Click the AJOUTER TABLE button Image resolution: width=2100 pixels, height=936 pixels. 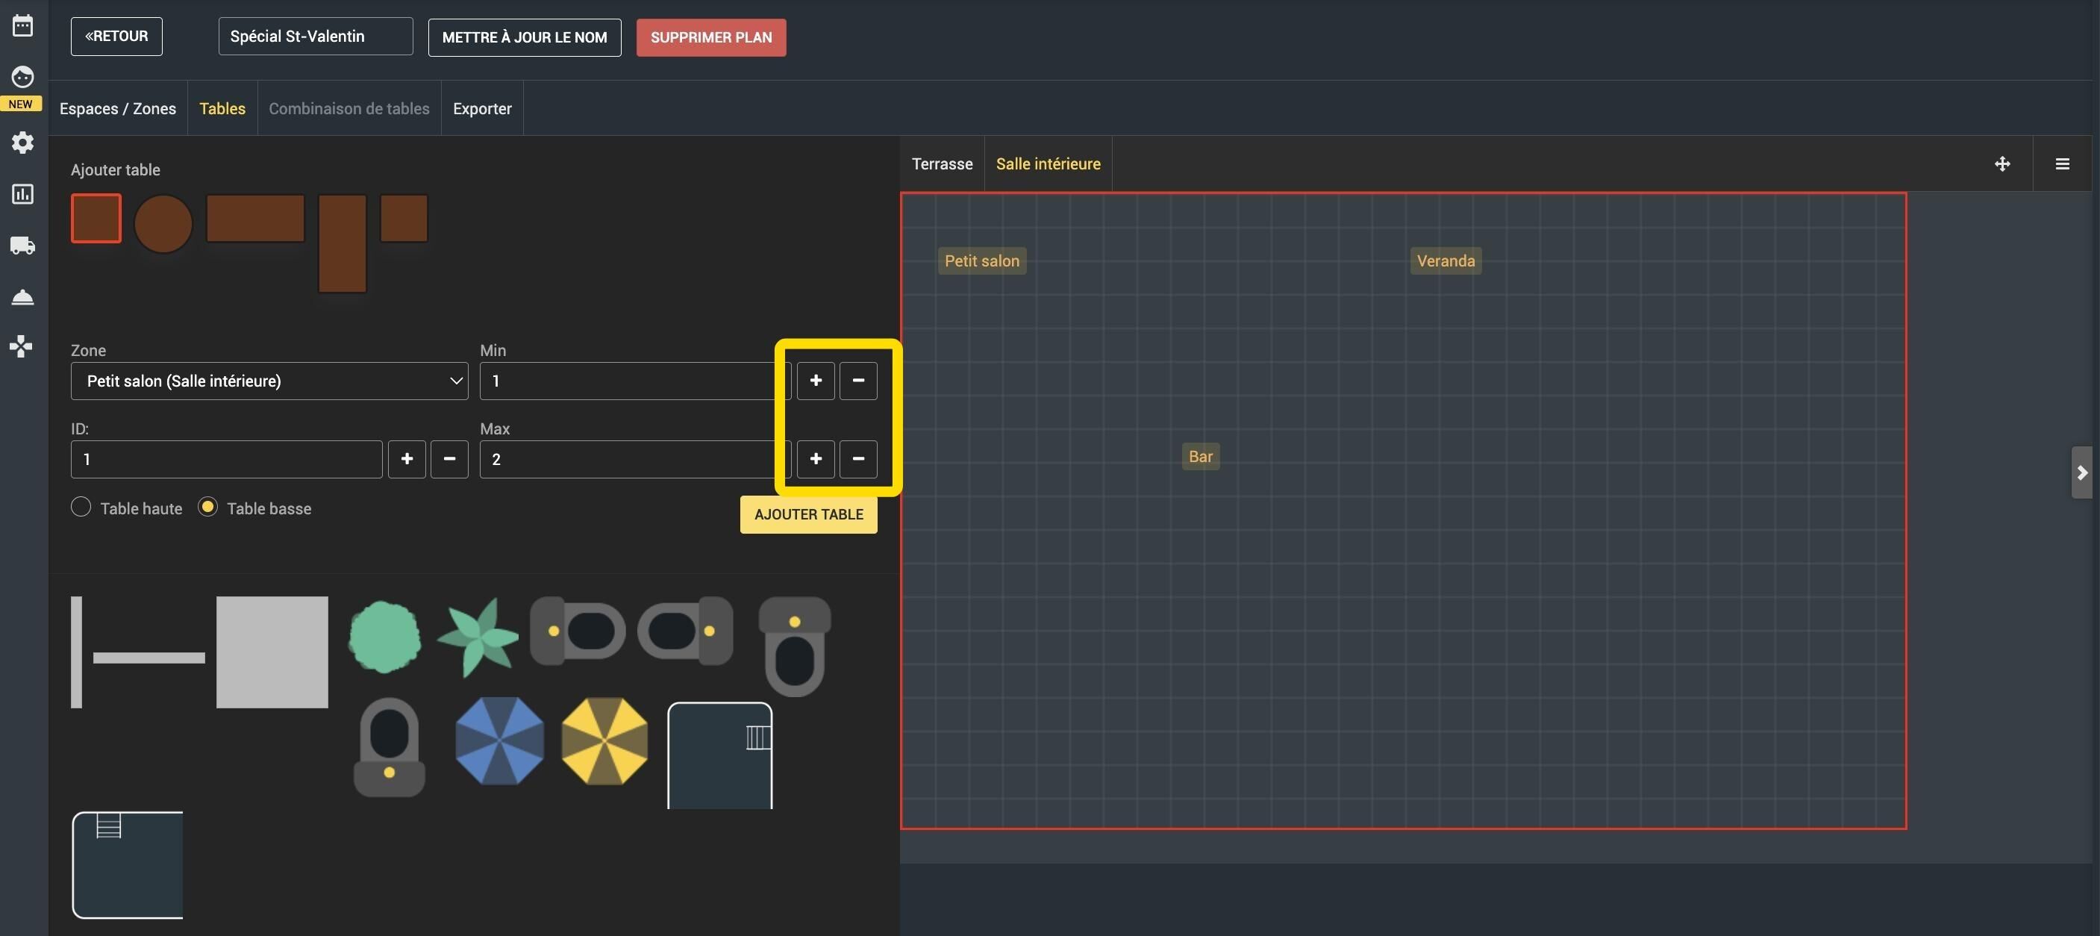coord(808,514)
